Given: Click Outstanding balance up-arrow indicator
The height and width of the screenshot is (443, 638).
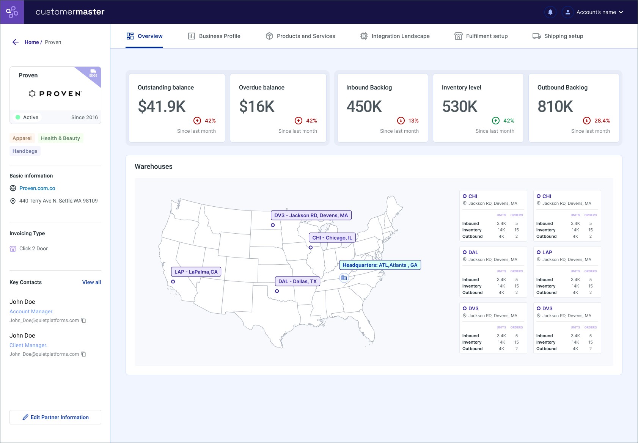Looking at the screenshot, I should tap(197, 121).
